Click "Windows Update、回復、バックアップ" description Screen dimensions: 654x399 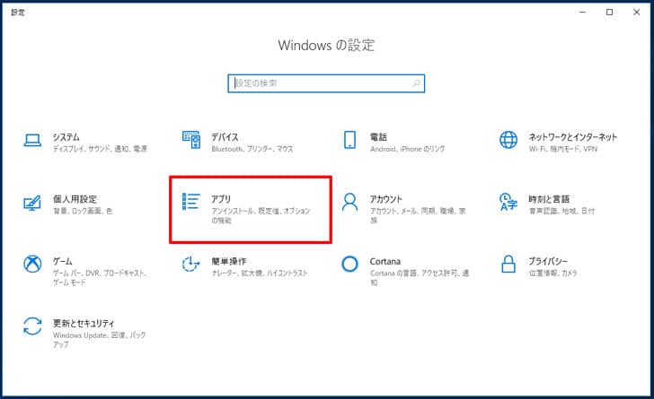tap(99, 340)
